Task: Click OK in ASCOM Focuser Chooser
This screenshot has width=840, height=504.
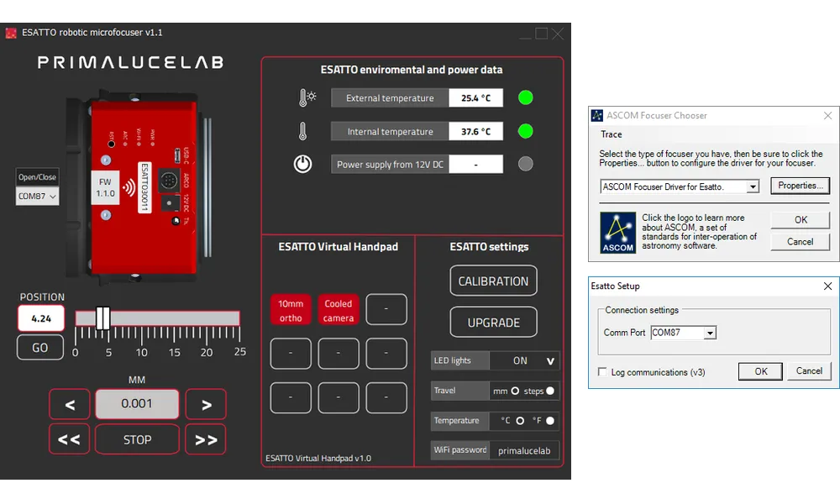Action: [801, 219]
